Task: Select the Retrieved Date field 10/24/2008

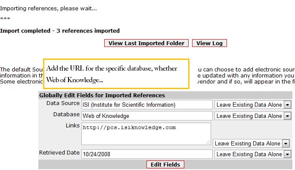Action: (147, 154)
